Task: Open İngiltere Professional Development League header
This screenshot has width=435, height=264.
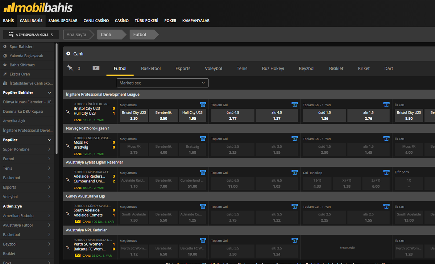Action: point(249,94)
